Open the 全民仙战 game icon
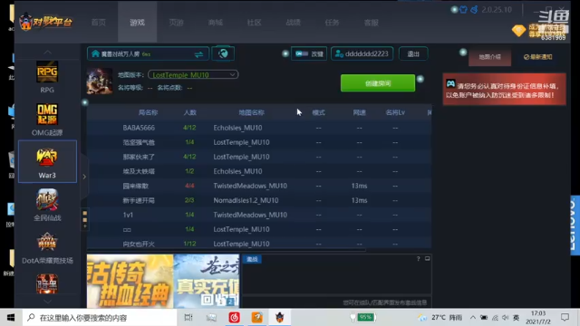The image size is (580, 326). pyautogui.click(x=47, y=205)
